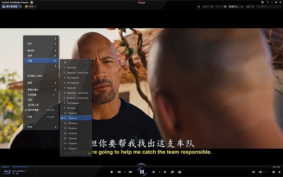Turn subtitles off with 关
The width and height of the screenshot is (283, 177).
tap(76, 63)
